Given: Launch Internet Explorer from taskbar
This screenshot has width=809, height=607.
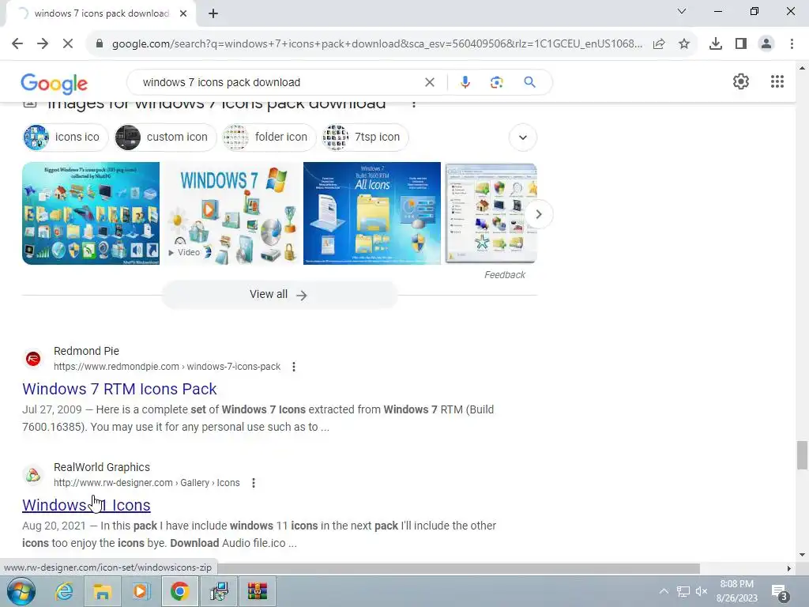Looking at the screenshot, I should [x=64, y=591].
